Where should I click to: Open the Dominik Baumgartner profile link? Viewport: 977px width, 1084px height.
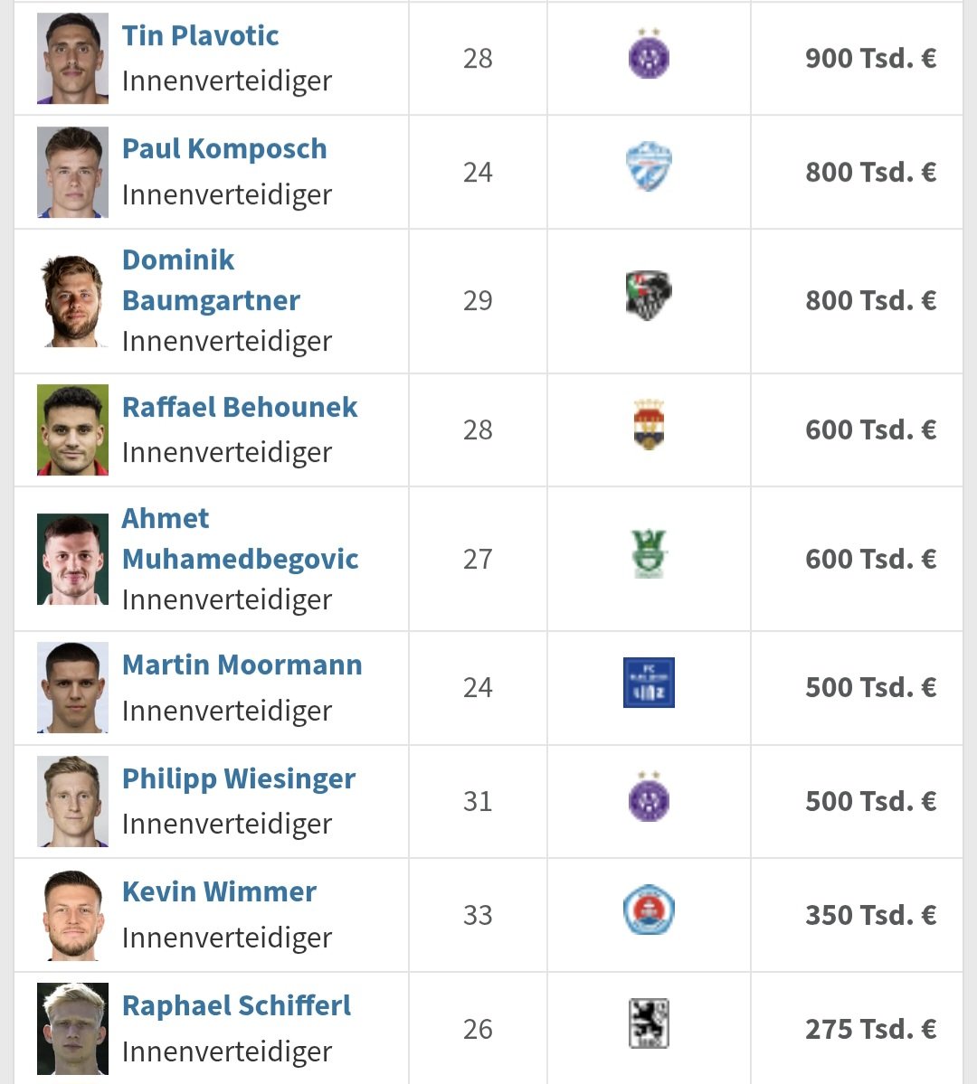(x=211, y=280)
